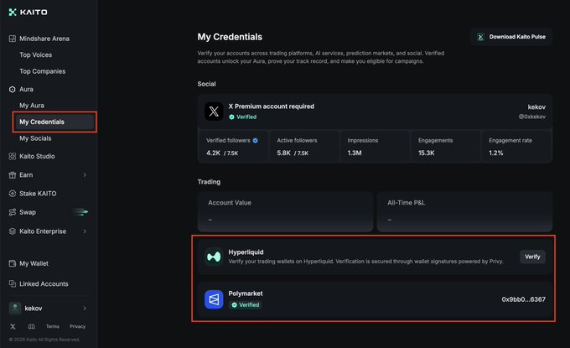Screen dimensions: 570x348
Task: Open My Wallet
Action: (x=34, y=263)
